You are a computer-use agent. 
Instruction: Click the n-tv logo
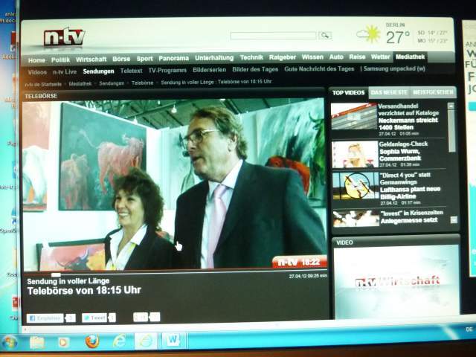tap(64, 36)
